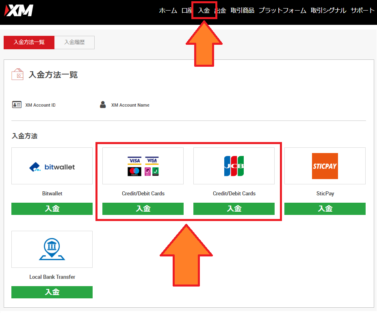Viewport: 377px width, 313px height.
Task: Select the JCB logo tile
Action: coord(234,166)
